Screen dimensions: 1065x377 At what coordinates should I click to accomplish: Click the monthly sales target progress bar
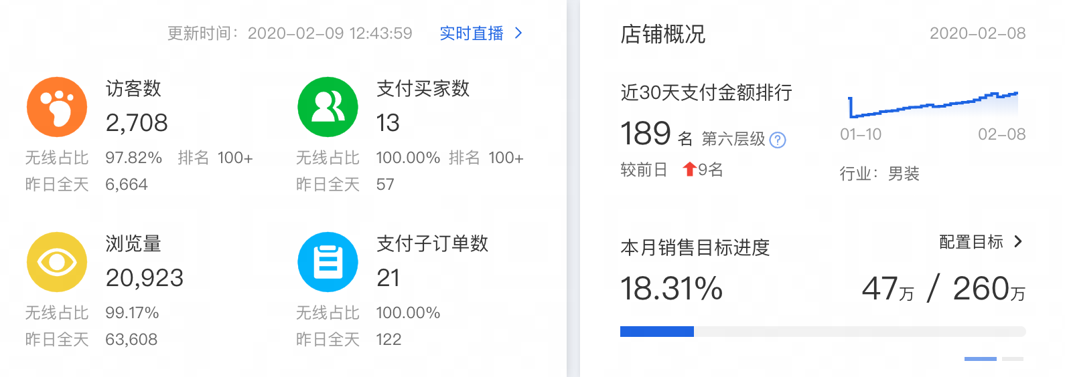(x=823, y=332)
